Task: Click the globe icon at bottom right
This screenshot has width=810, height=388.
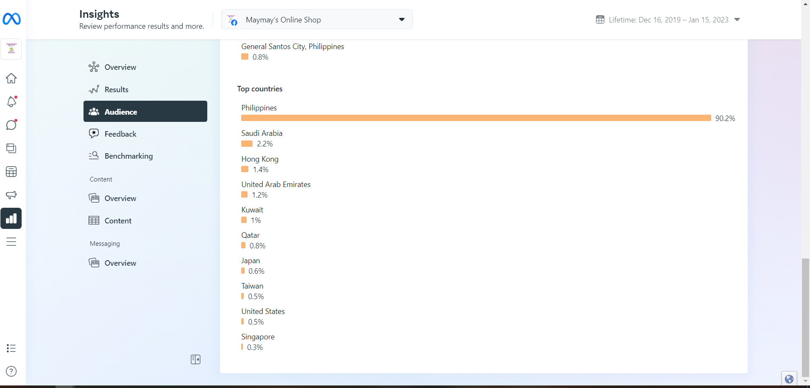Action: point(789,379)
